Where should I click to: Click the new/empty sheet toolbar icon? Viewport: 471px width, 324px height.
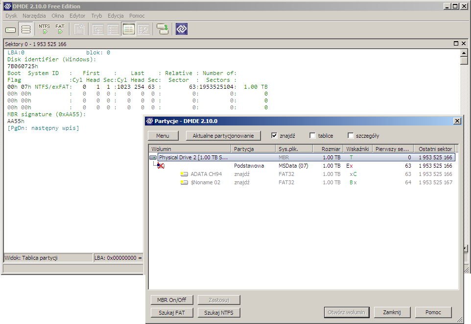pos(79,29)
